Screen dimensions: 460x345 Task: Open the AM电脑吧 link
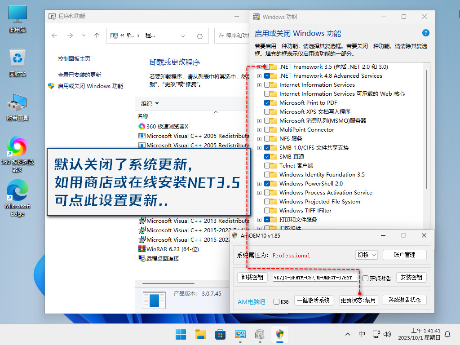click(x=251, y=302)
